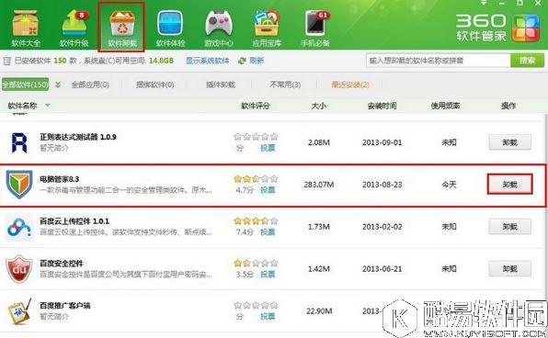The width and height of the screenshot is (548, 338).
Task: Click the star rating of 百度推广客户端
Action: click(256, 306)
